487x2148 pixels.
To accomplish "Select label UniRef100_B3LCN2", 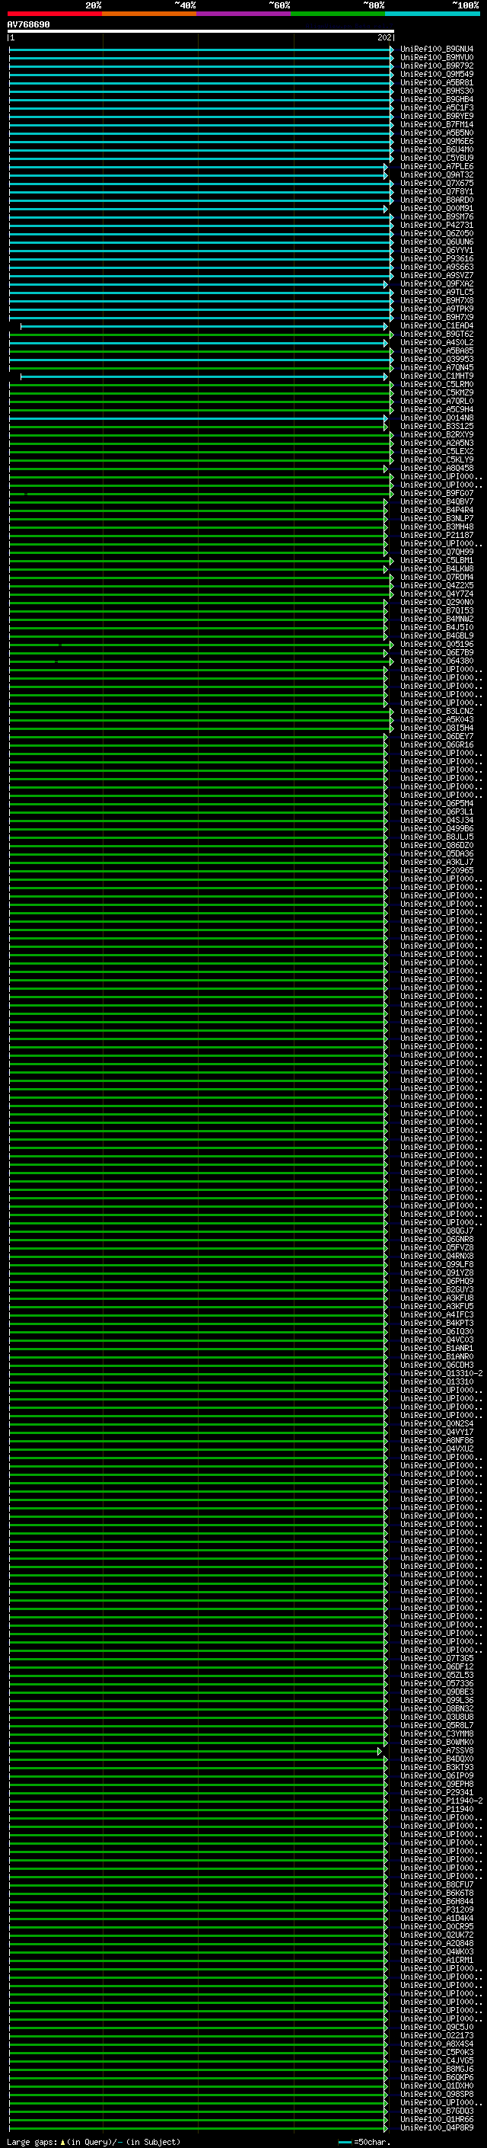I will [x=437, y=712].
